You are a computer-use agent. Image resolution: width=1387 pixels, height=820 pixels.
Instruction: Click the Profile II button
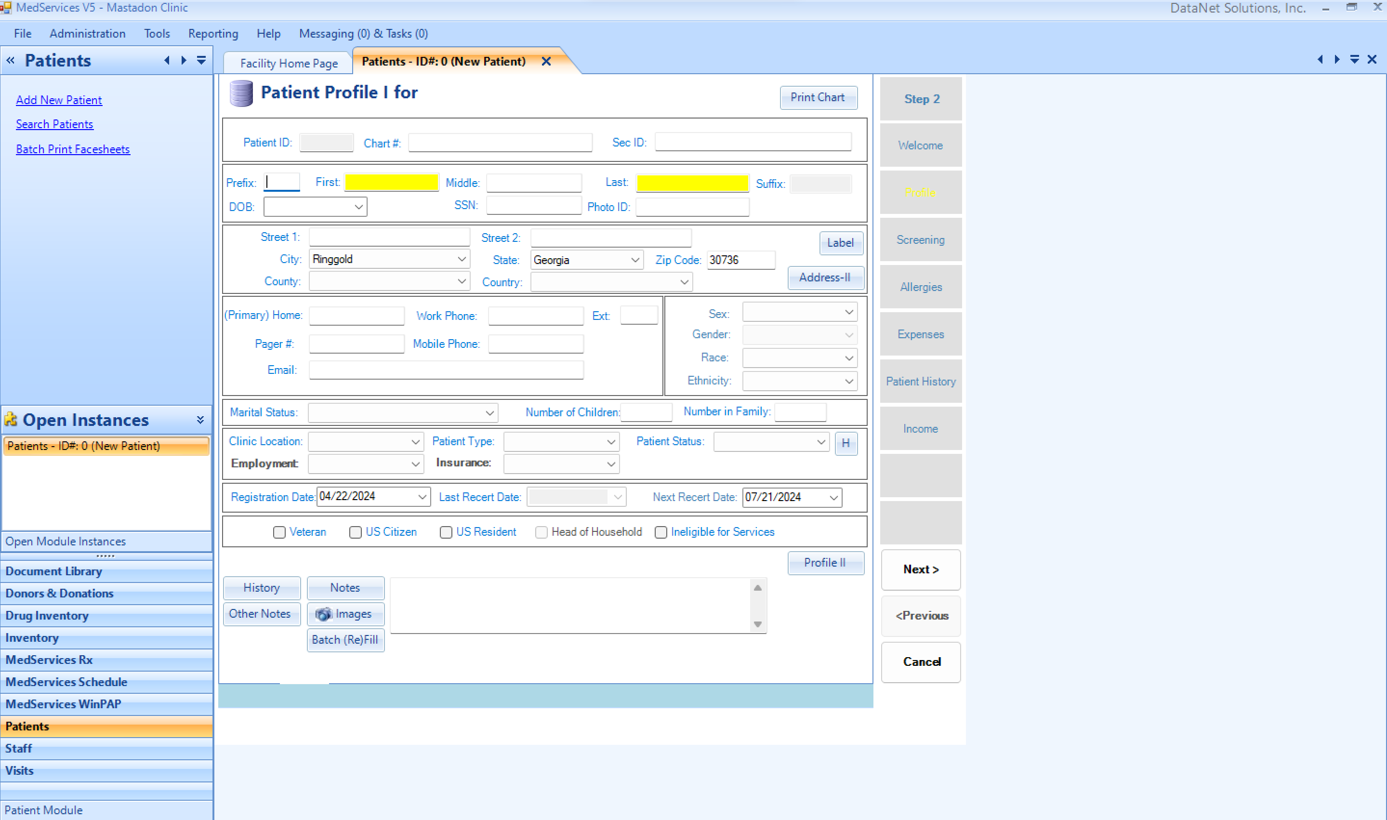click(825, 563)
